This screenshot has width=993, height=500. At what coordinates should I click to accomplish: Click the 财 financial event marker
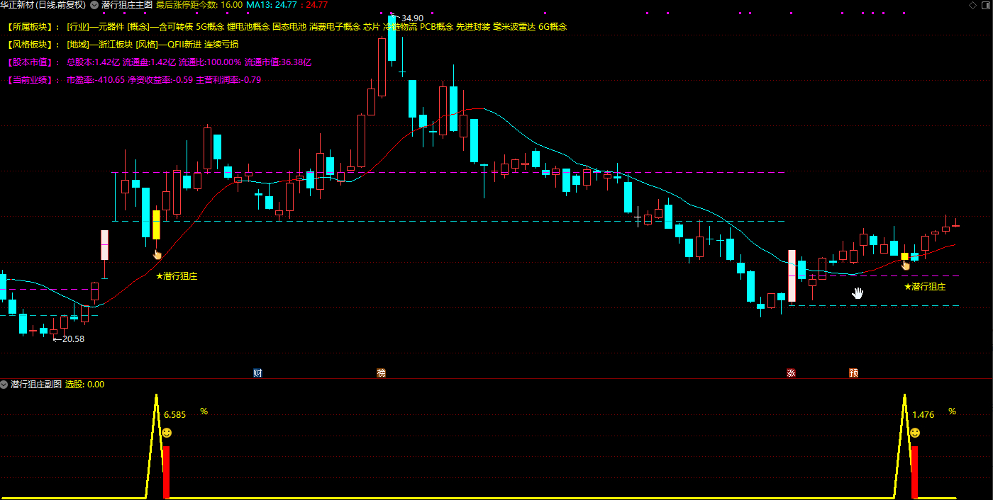257,373
